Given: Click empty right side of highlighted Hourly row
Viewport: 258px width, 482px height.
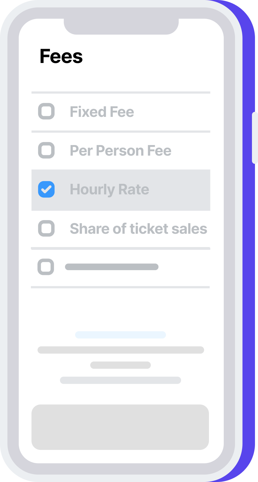Looking at the screenshot, I should [x=182, y=190].
